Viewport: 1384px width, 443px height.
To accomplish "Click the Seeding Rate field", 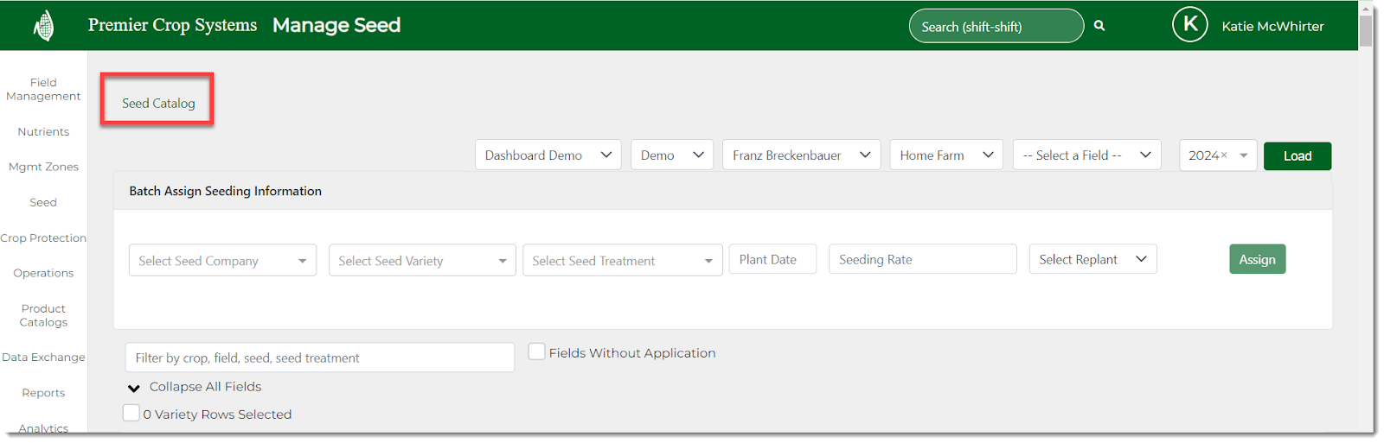I will (923, 259).
